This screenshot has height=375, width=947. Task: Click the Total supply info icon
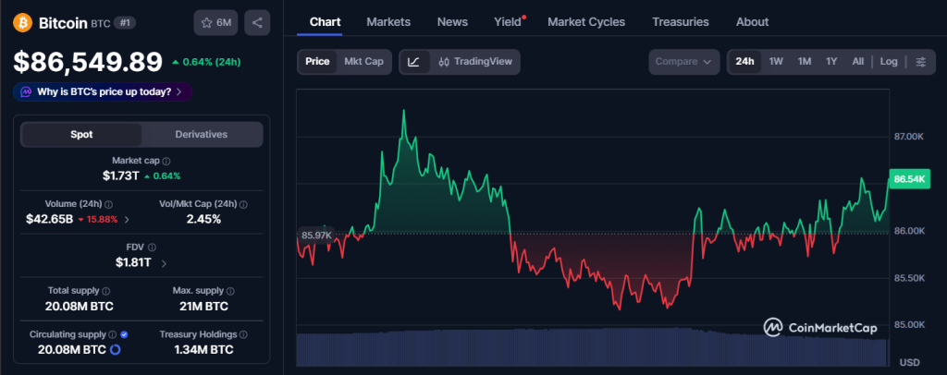[x=105, y=291]
